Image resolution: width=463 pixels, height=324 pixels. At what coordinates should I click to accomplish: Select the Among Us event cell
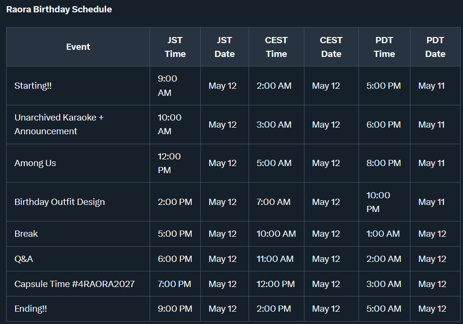click(x=36, y=163)
